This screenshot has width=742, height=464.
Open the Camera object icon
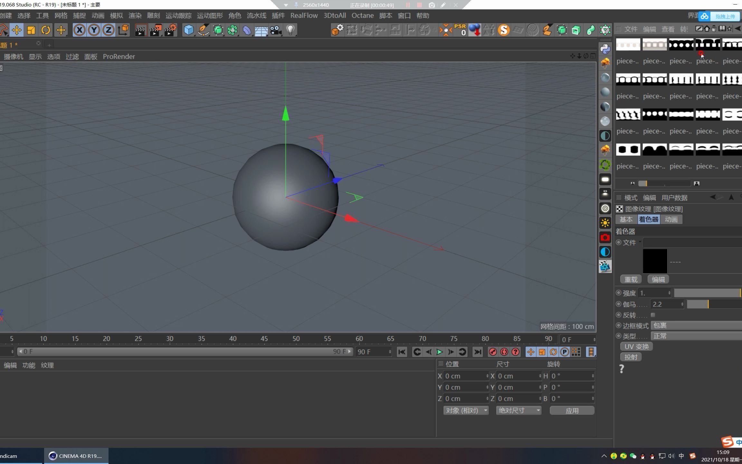click(x=276, y=30)
